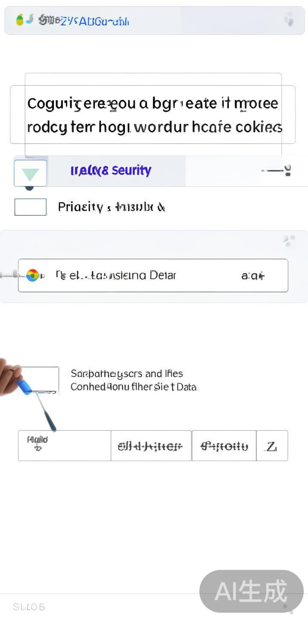Select the 'Aluid' tab in bottom row
The width and height of the screenshot is (308, 617).
click(x=64, y=446)
